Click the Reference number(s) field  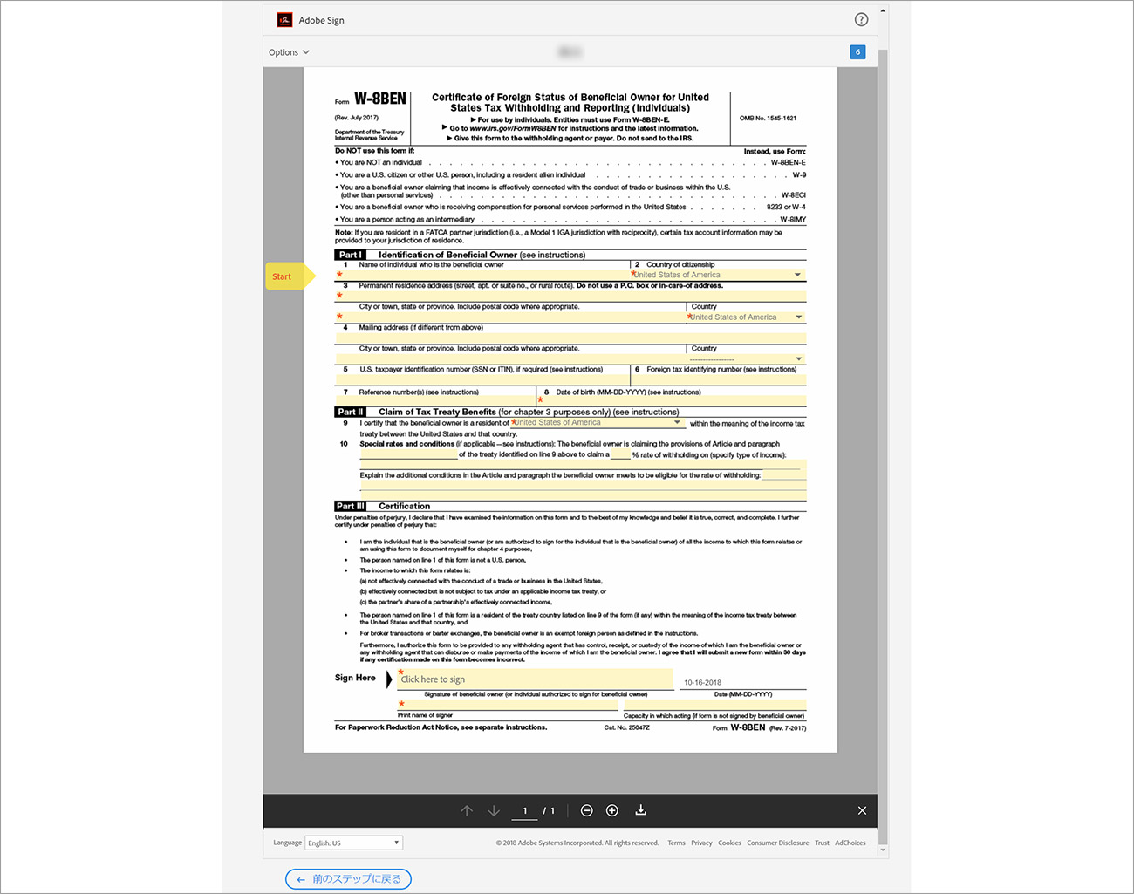pos(435,401)
